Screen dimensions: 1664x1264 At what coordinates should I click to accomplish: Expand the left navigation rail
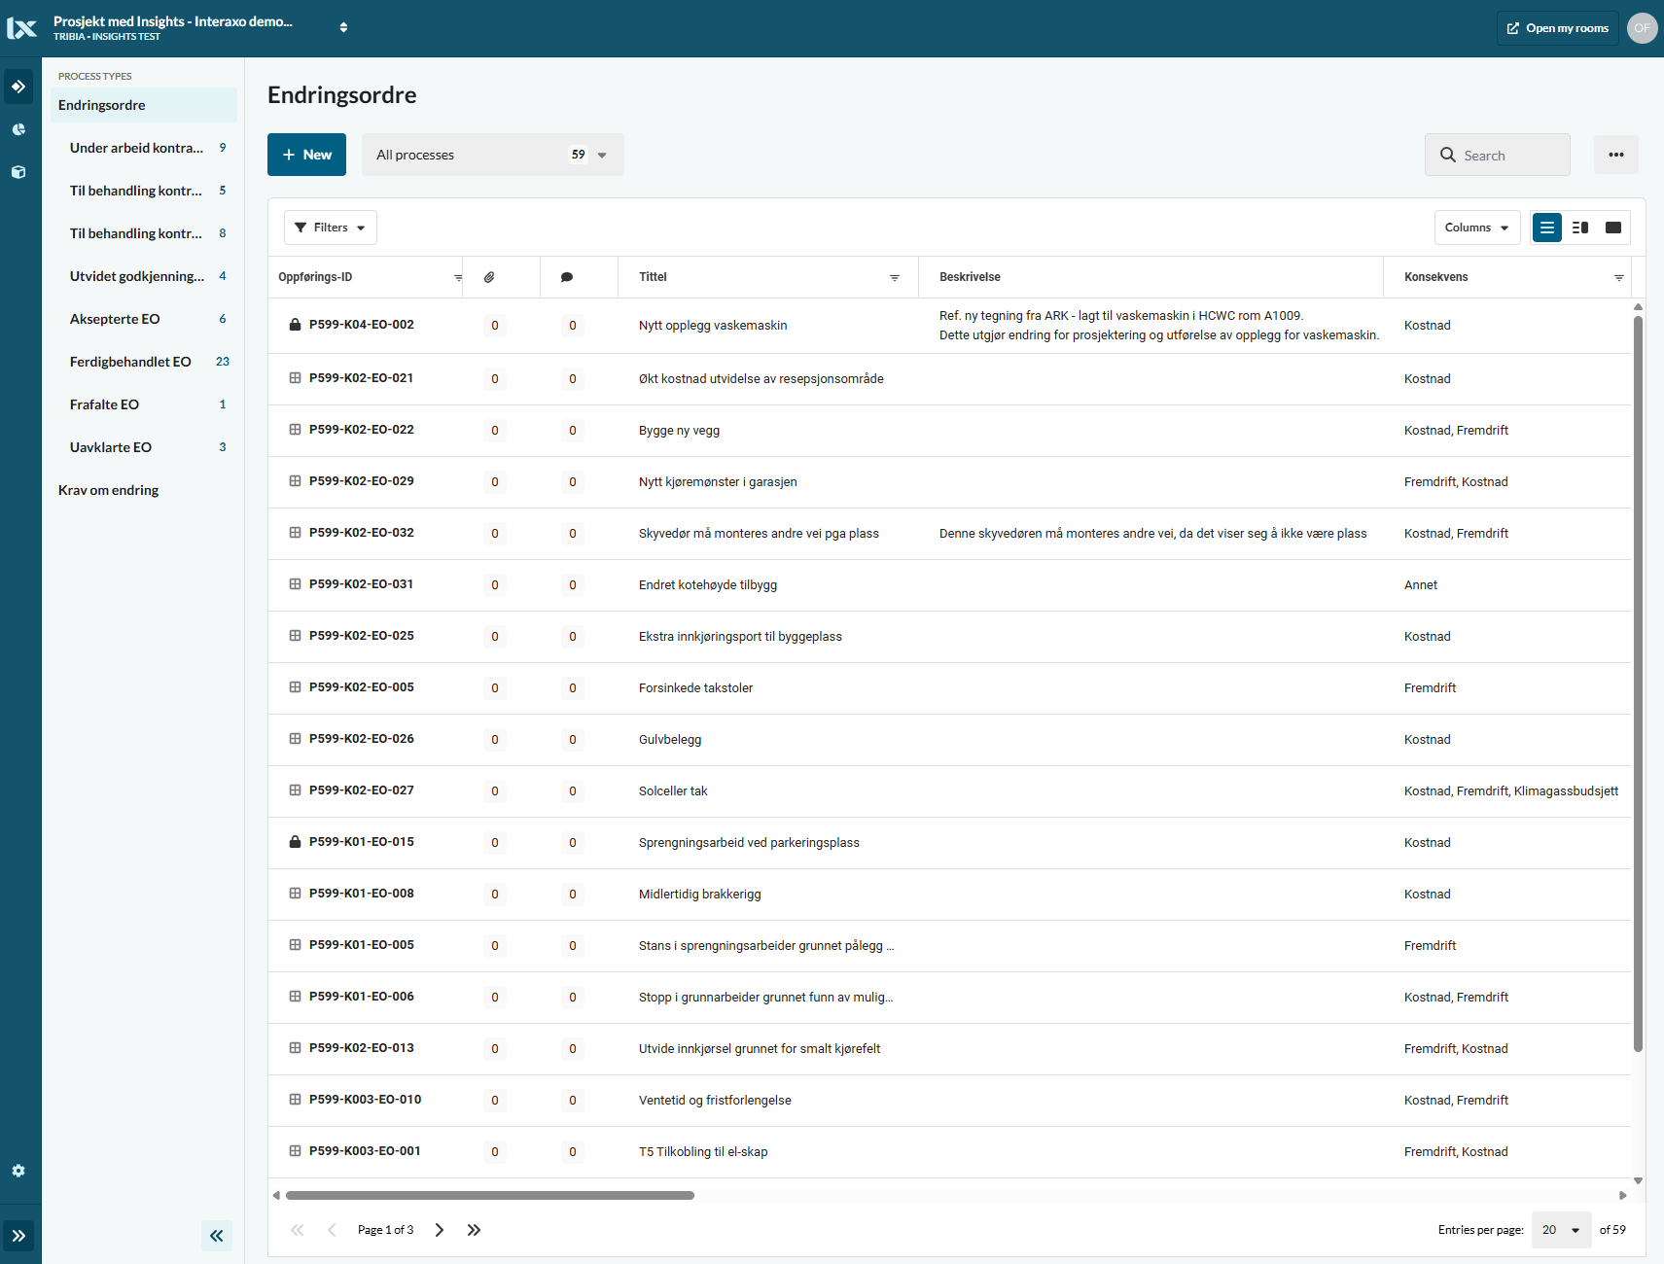(18, 1236)
